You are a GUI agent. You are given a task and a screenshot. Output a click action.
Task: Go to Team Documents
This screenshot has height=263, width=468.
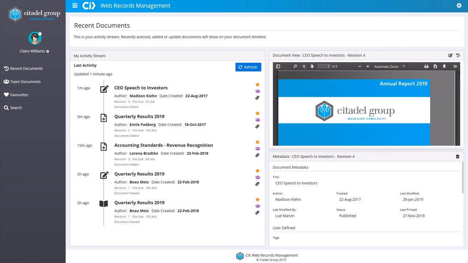pos(33,81)
